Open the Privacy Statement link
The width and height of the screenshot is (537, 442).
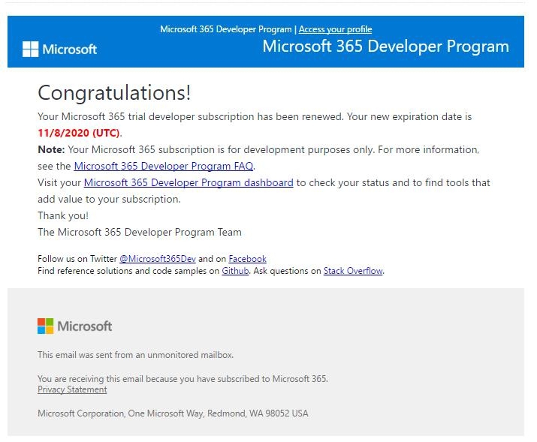(72, 389)
